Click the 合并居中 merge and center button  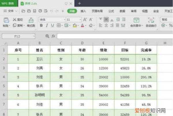tap(136, 22)
